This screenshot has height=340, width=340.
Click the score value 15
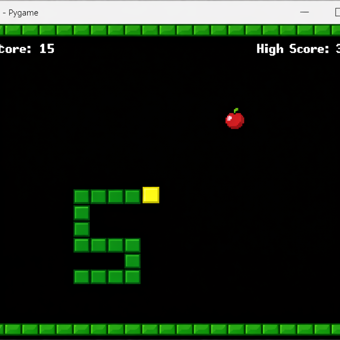[x=47, y=48]
